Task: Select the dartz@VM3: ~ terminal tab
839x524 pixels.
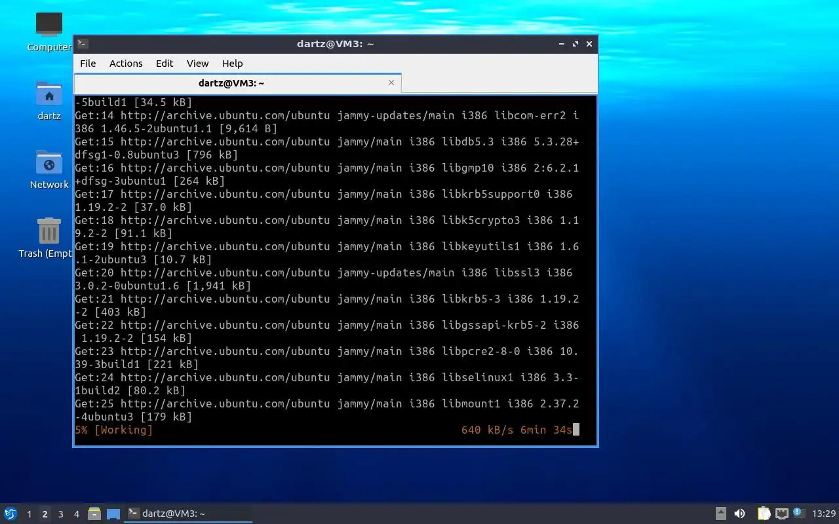Action: coord(237,83)
